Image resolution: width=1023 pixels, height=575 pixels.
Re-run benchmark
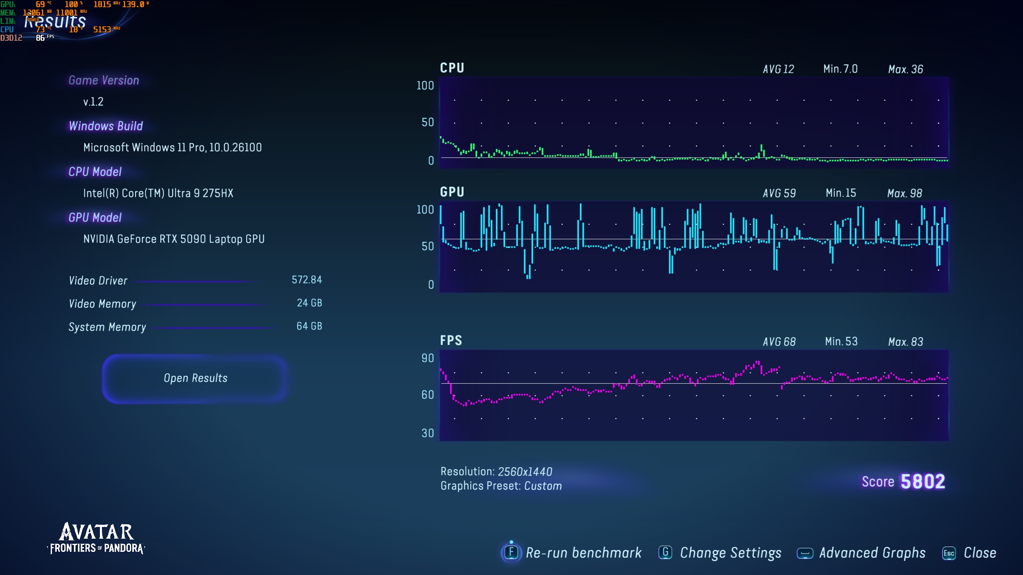583,553
